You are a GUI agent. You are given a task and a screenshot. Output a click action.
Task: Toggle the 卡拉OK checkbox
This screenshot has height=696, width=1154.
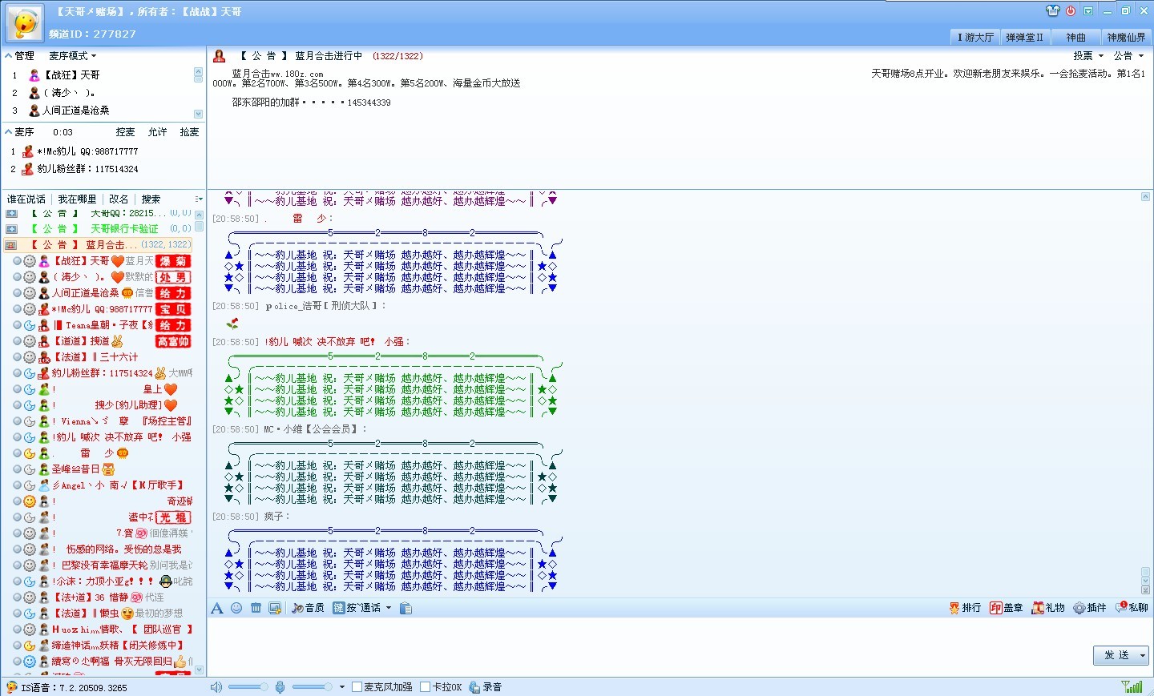pos(426,687)
